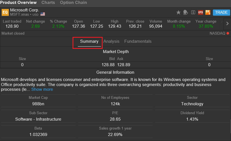Click % Change value 2.13%
The height and width of the screenshot is (141, 231).
[58, 26]
